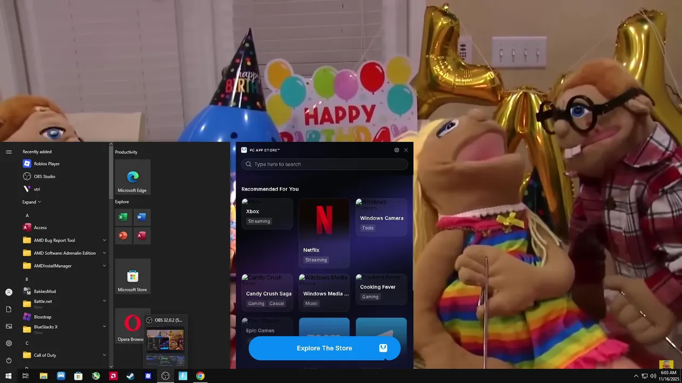Launch OBS Studio from Recently added list
The height and width of the screenshot is (383, 682).
point(64,177)
